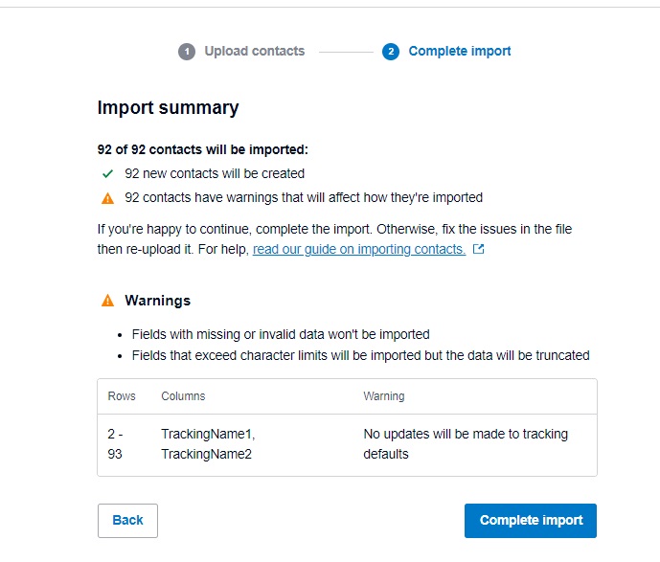Click the Warnings section heading
Viewport: 660px width, 562px height.
157,301
